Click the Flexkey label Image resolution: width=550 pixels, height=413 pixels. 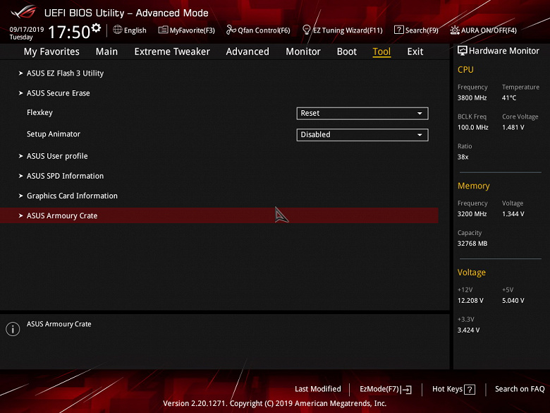click(39, 113)
